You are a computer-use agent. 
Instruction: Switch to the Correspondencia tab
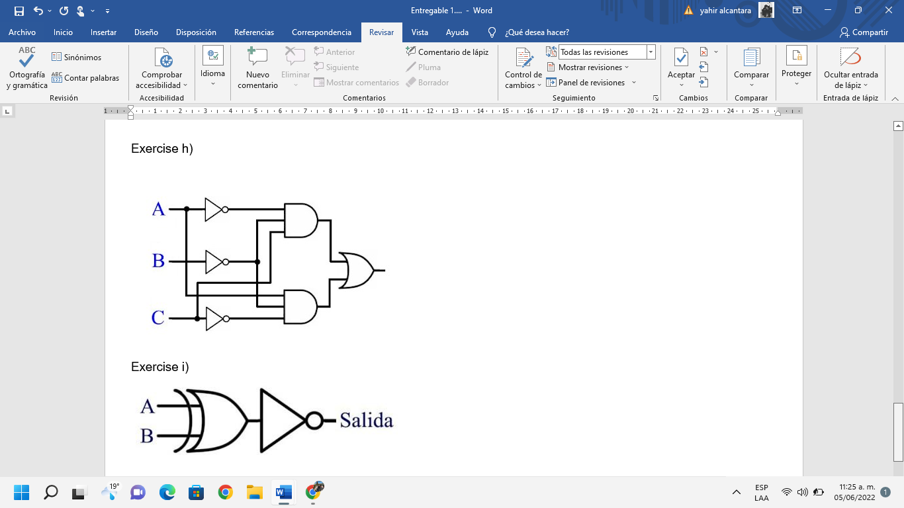(322, 32)
